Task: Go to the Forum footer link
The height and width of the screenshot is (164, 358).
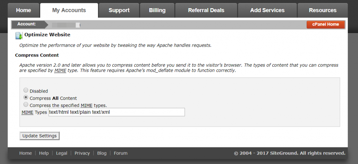Action: [121, 153]
